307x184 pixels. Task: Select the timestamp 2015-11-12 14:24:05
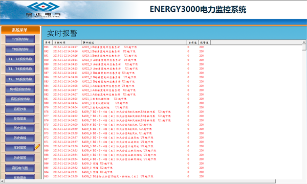(x=65, y=99)
